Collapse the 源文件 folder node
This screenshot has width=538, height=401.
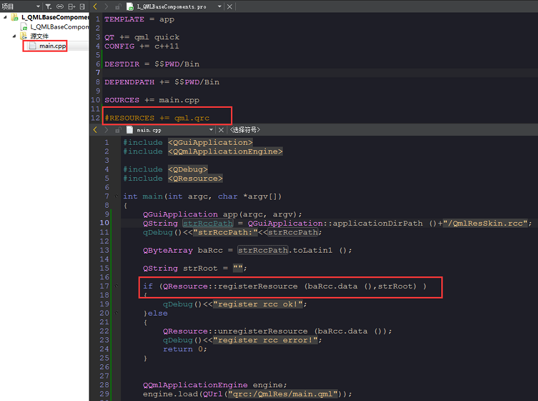click(14, 36)
